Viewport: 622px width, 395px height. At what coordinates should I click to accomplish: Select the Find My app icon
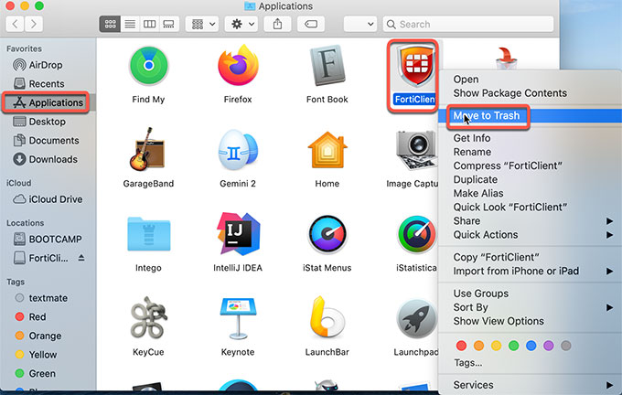click(147, 65)
